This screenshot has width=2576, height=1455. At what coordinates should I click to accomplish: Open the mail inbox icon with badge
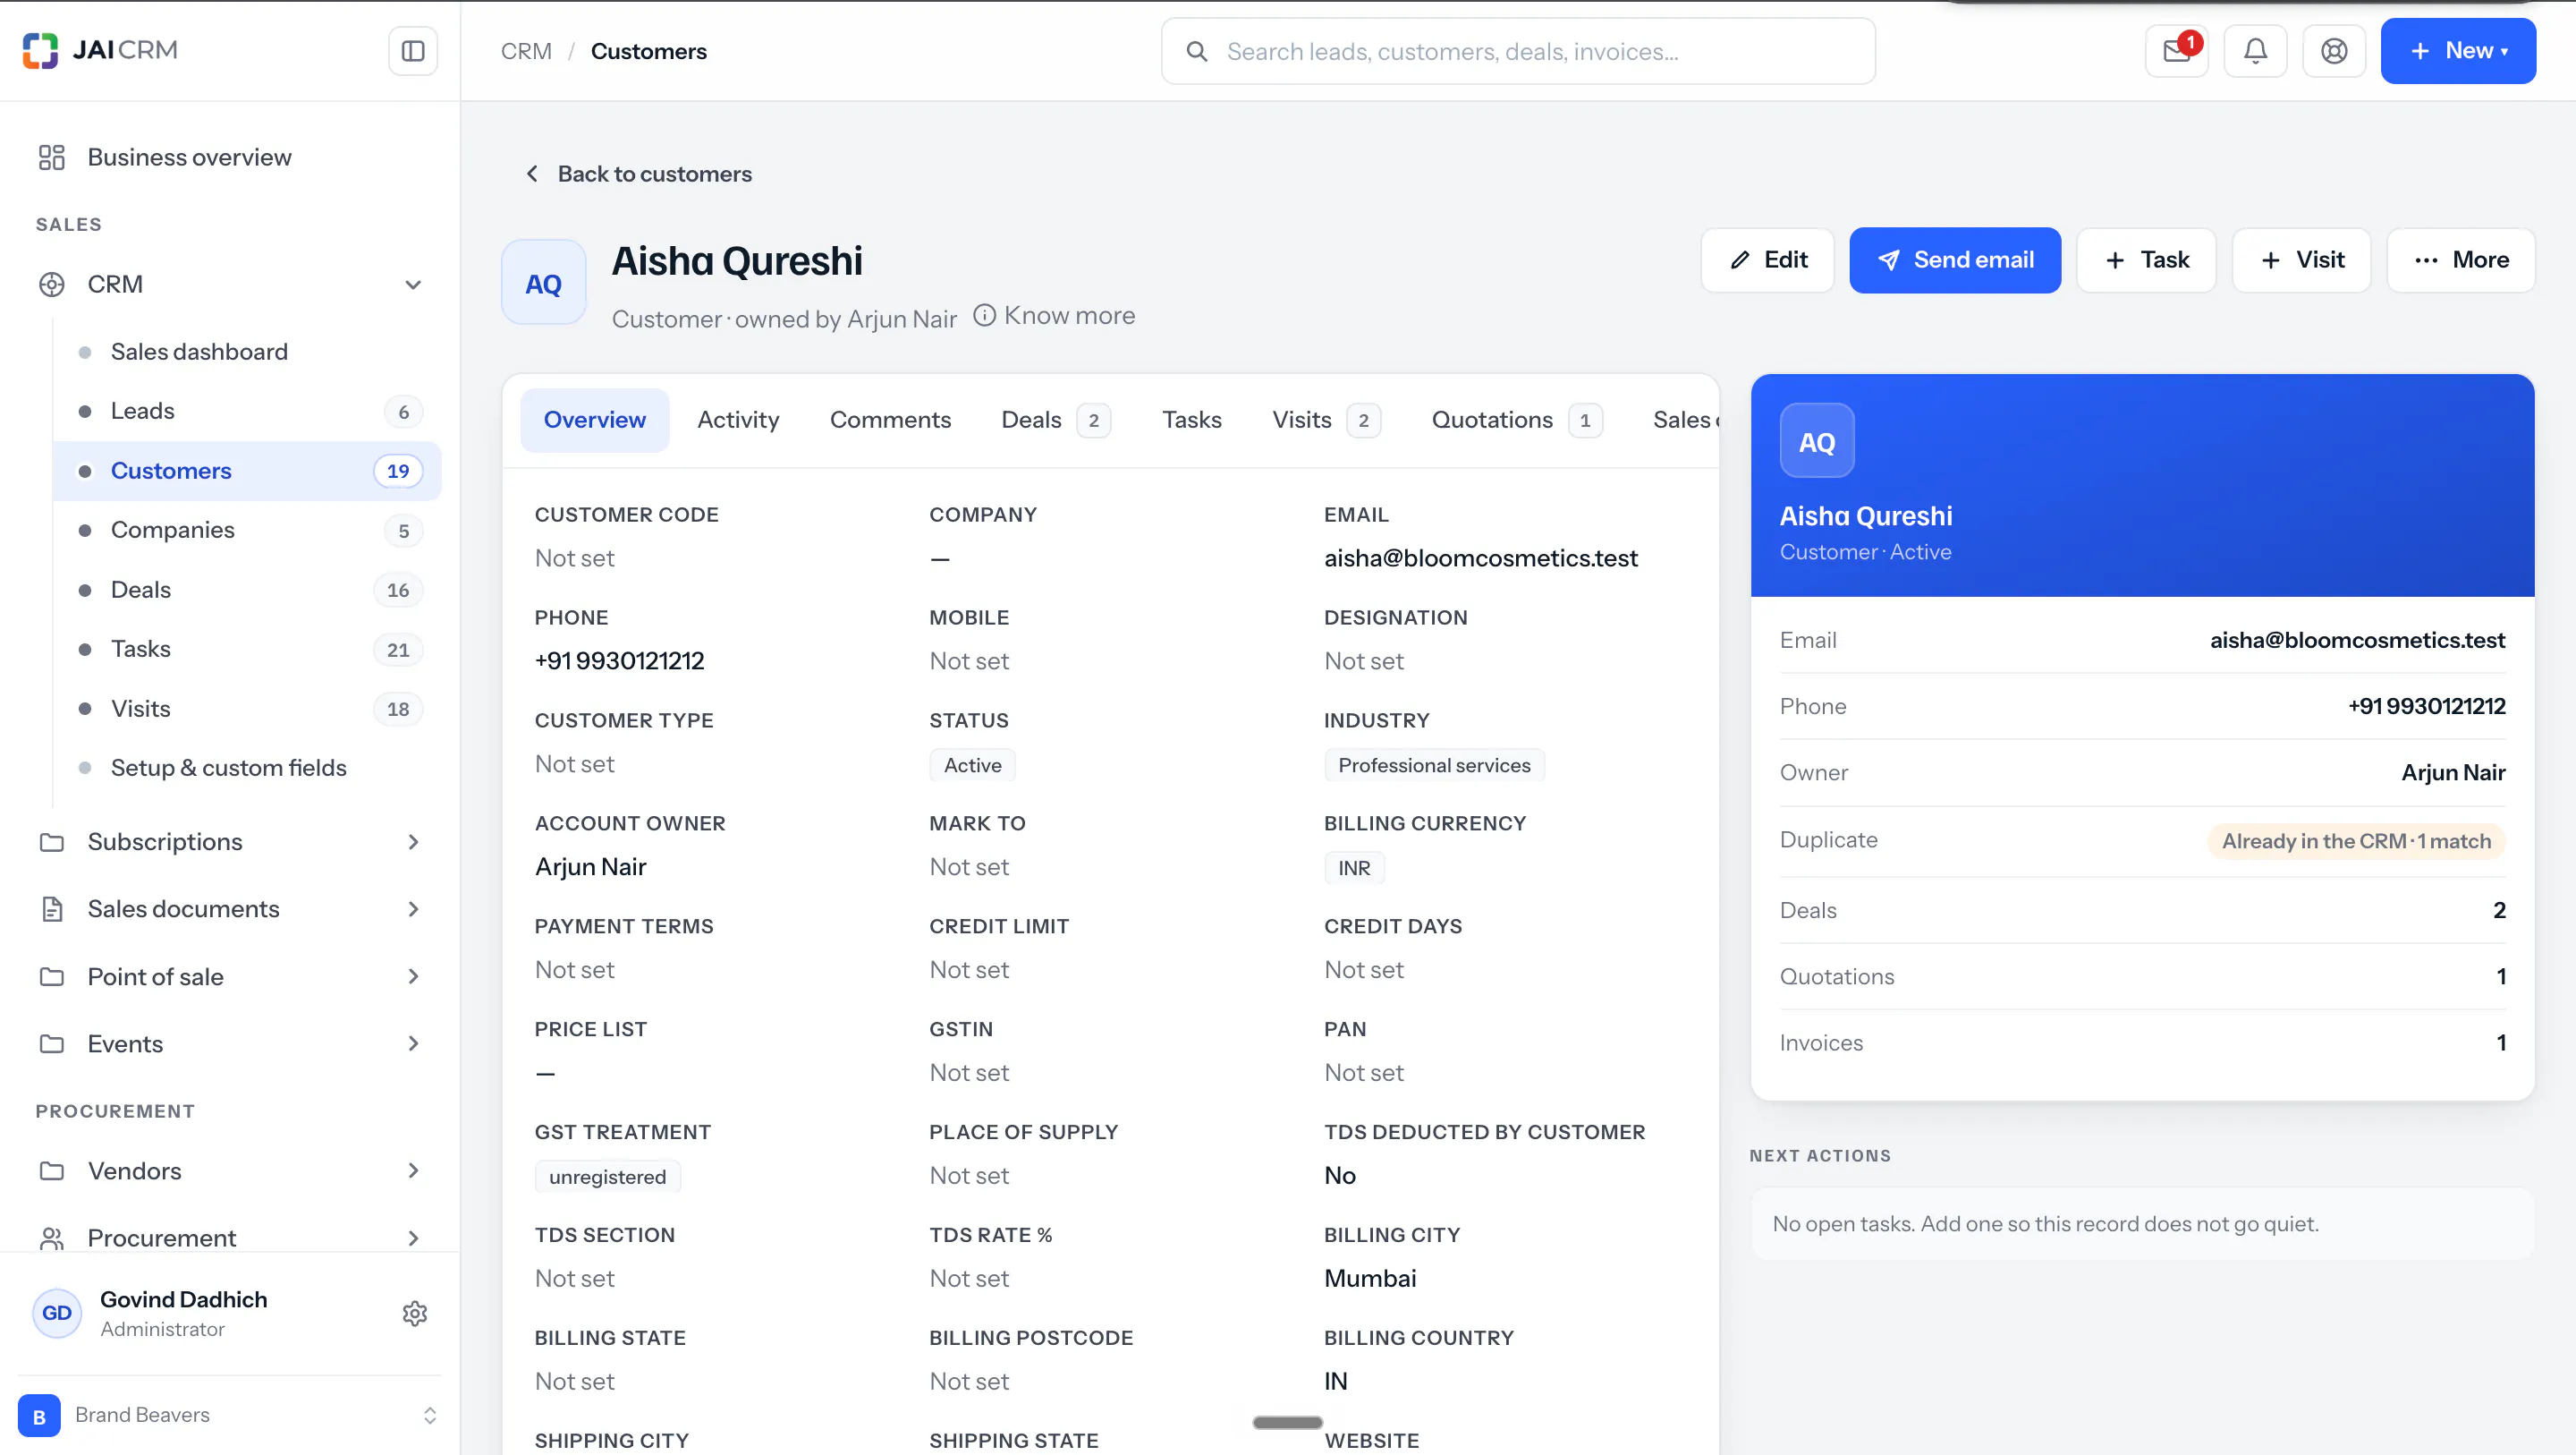point(2177,51)
